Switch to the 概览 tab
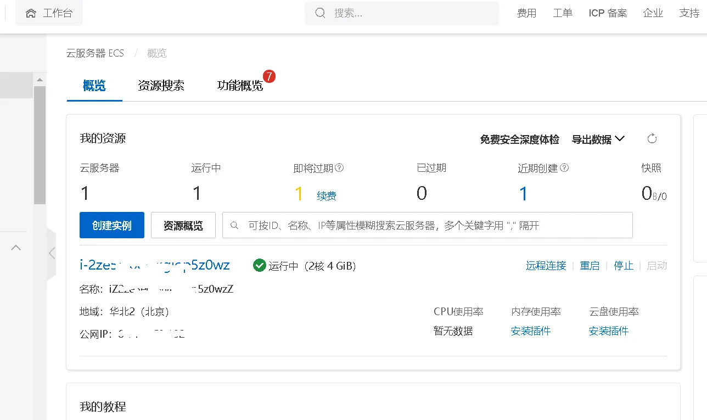 (x=94, y=86)
